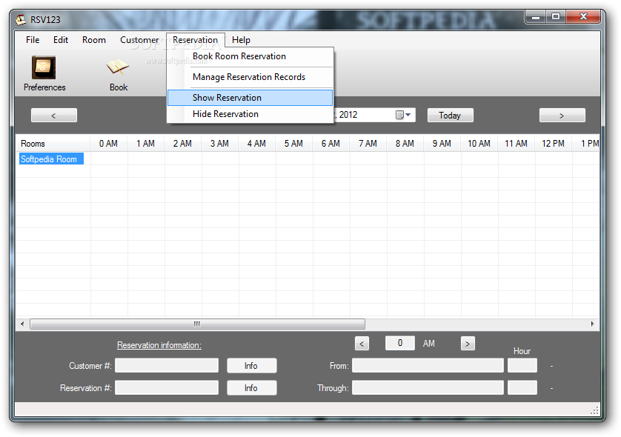The height and width of the screenshot is (437, 621).
Task: Go to previous day with left arrow button
Action: click(54, 116)
